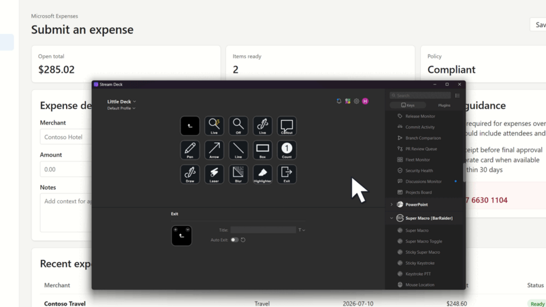Click the Compliant policy value
Viewport: 546px width, 307px height.
(451, 70)
